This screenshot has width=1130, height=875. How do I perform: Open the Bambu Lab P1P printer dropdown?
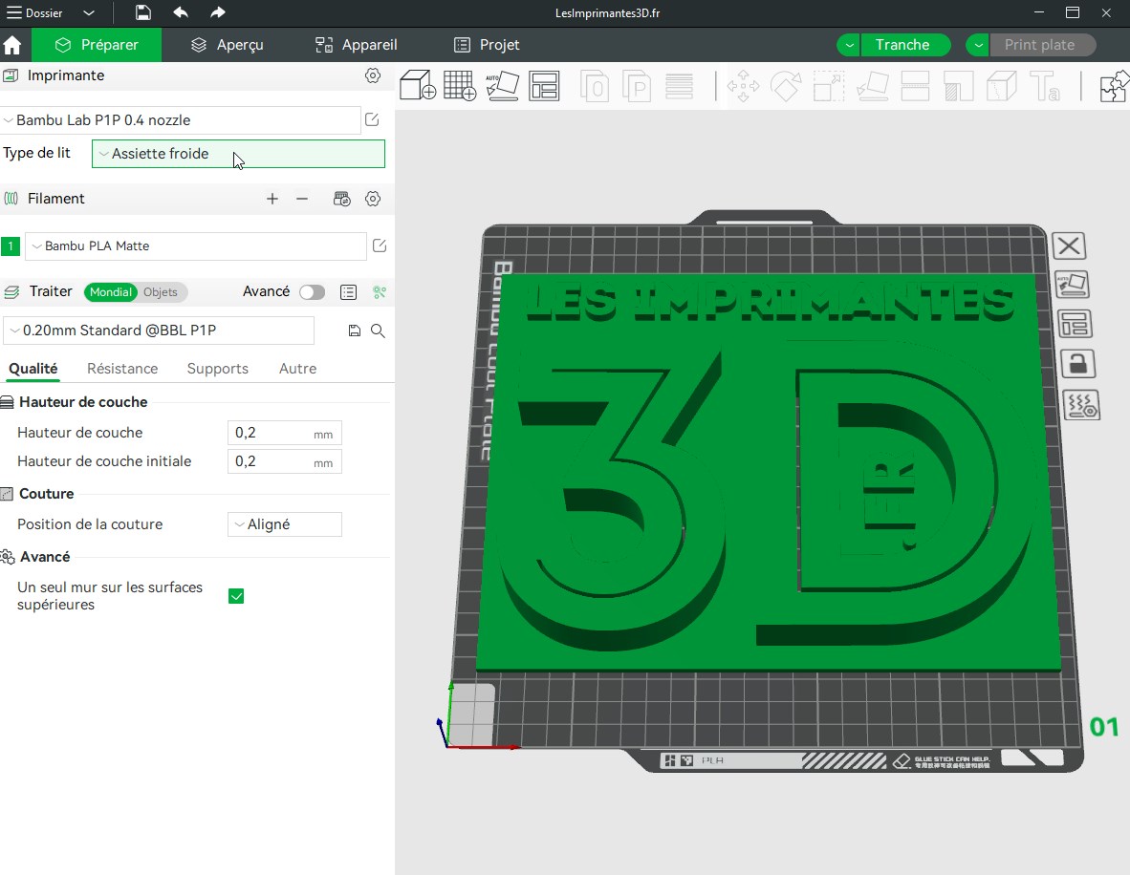coord(180,120)
